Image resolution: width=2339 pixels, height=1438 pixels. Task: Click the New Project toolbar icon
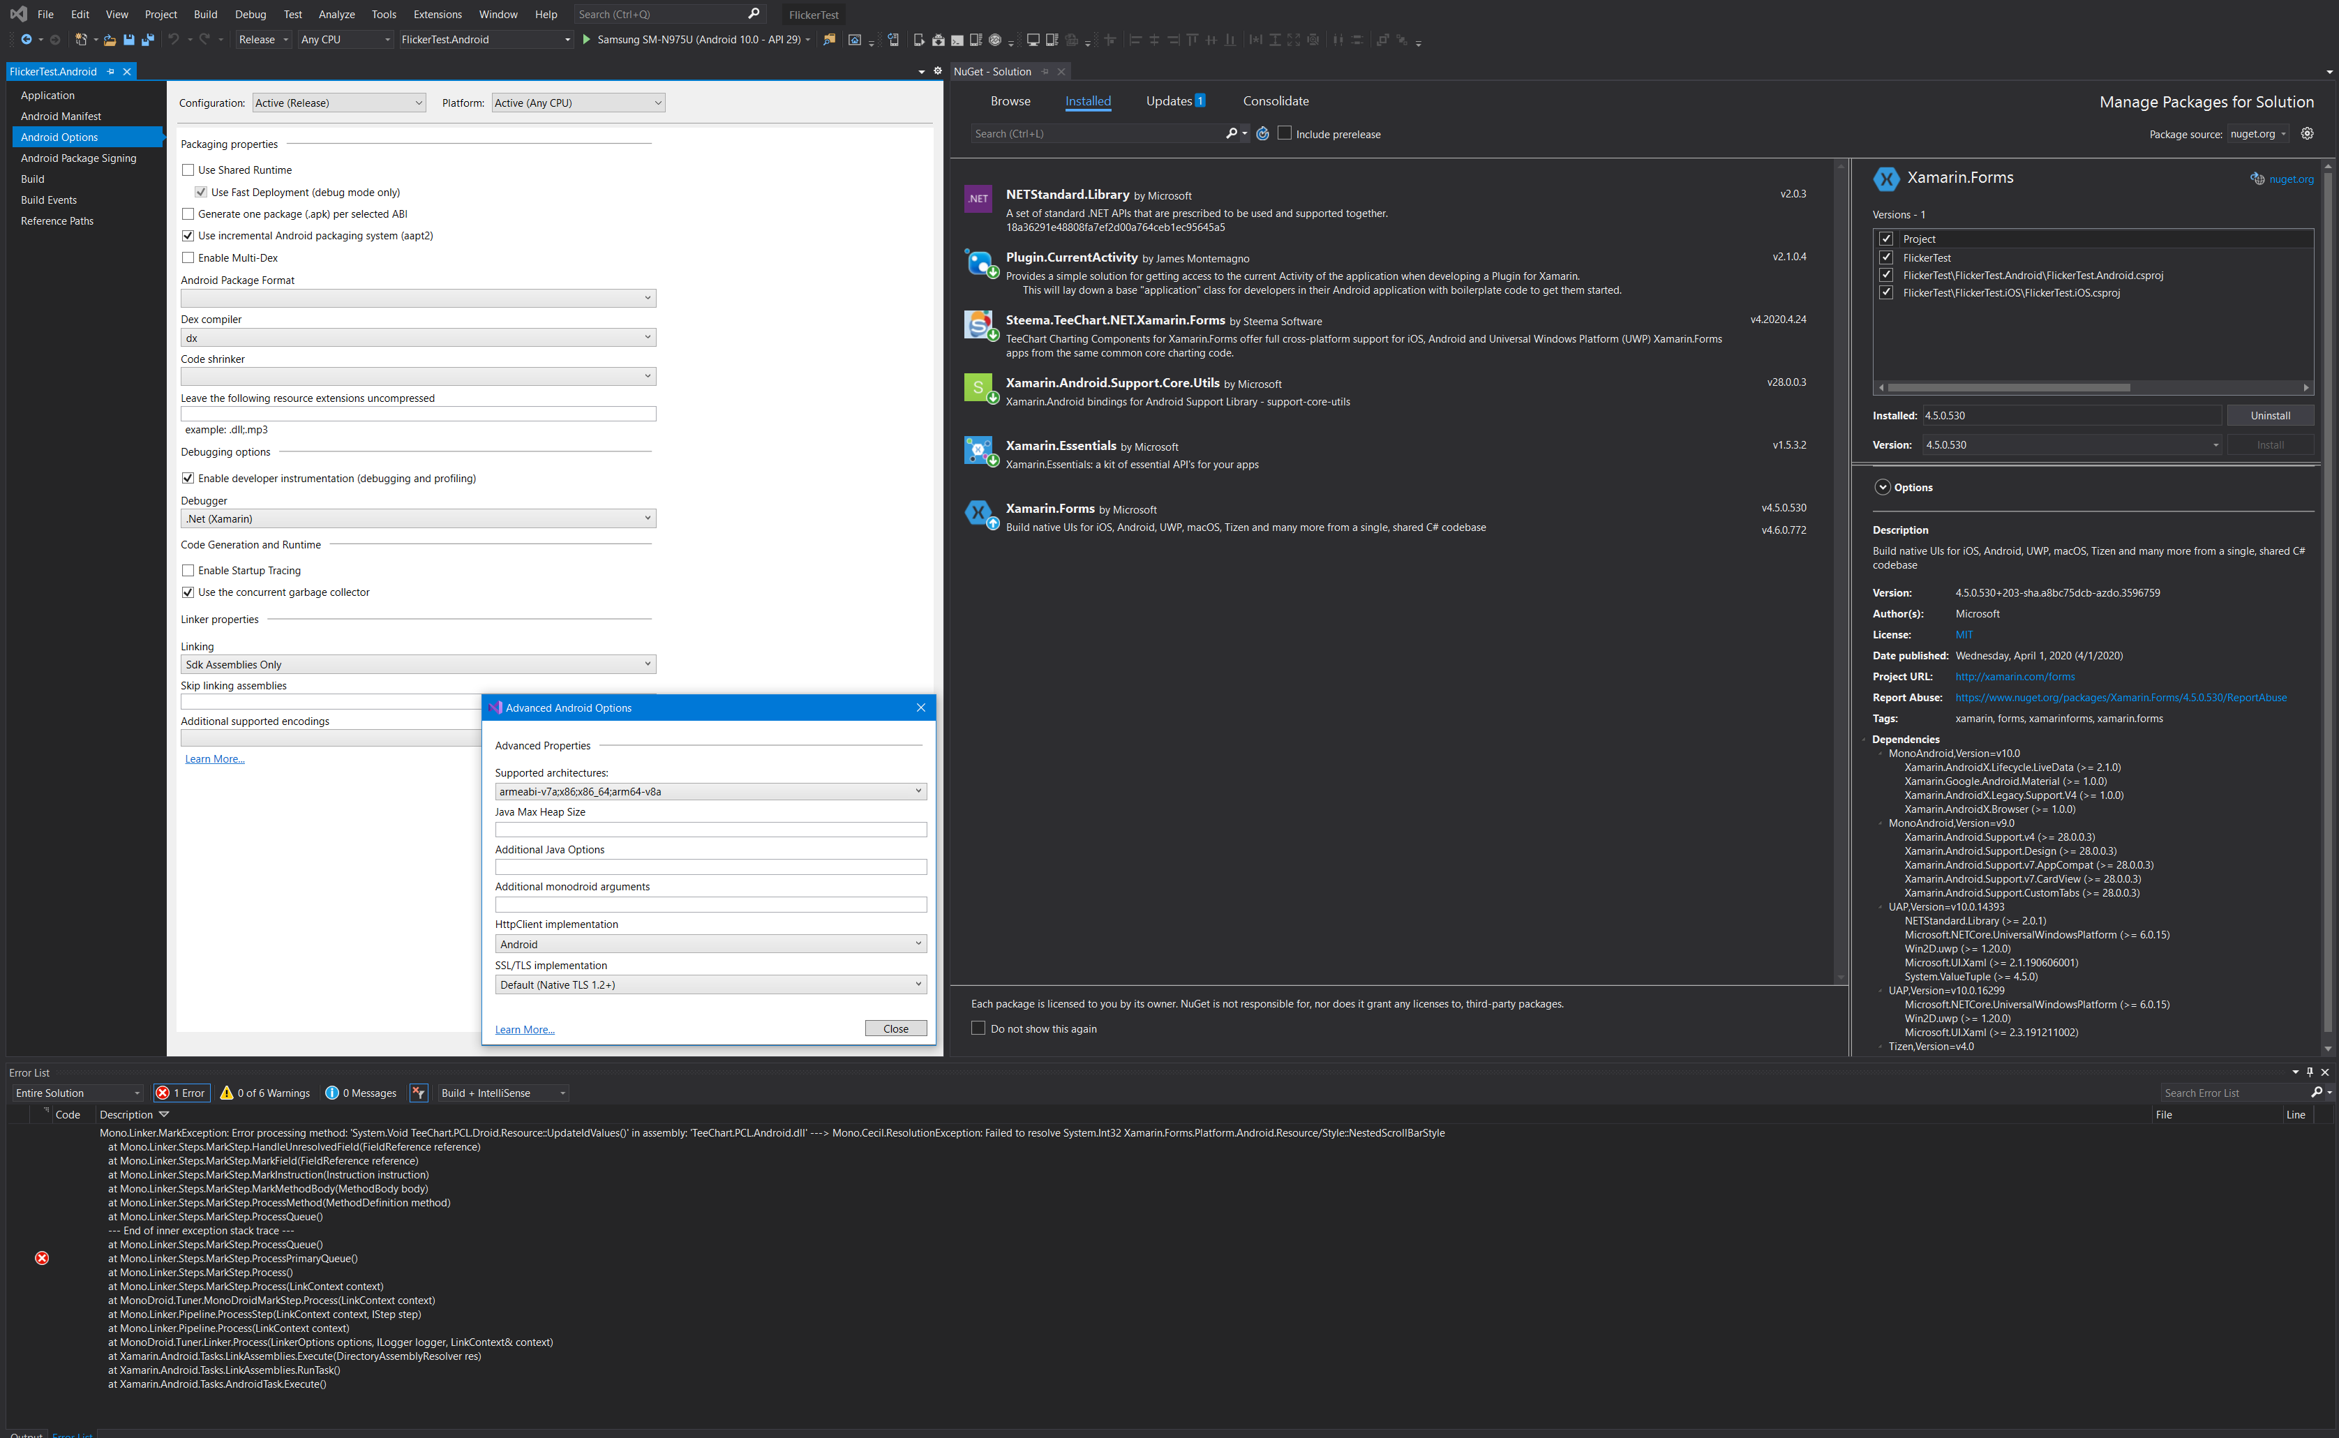pyautogui.click(x=82, y=39)
